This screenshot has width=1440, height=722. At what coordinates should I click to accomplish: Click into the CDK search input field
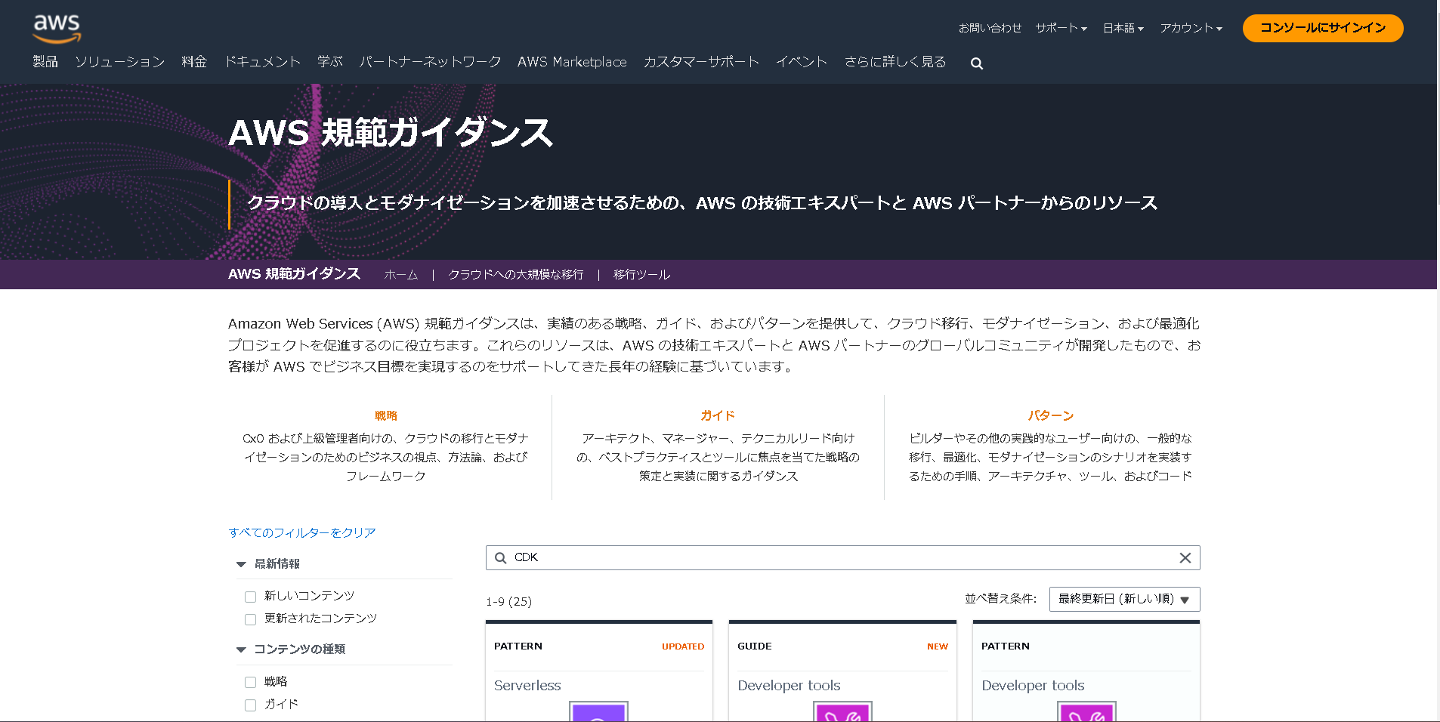[x=842, y=558]
